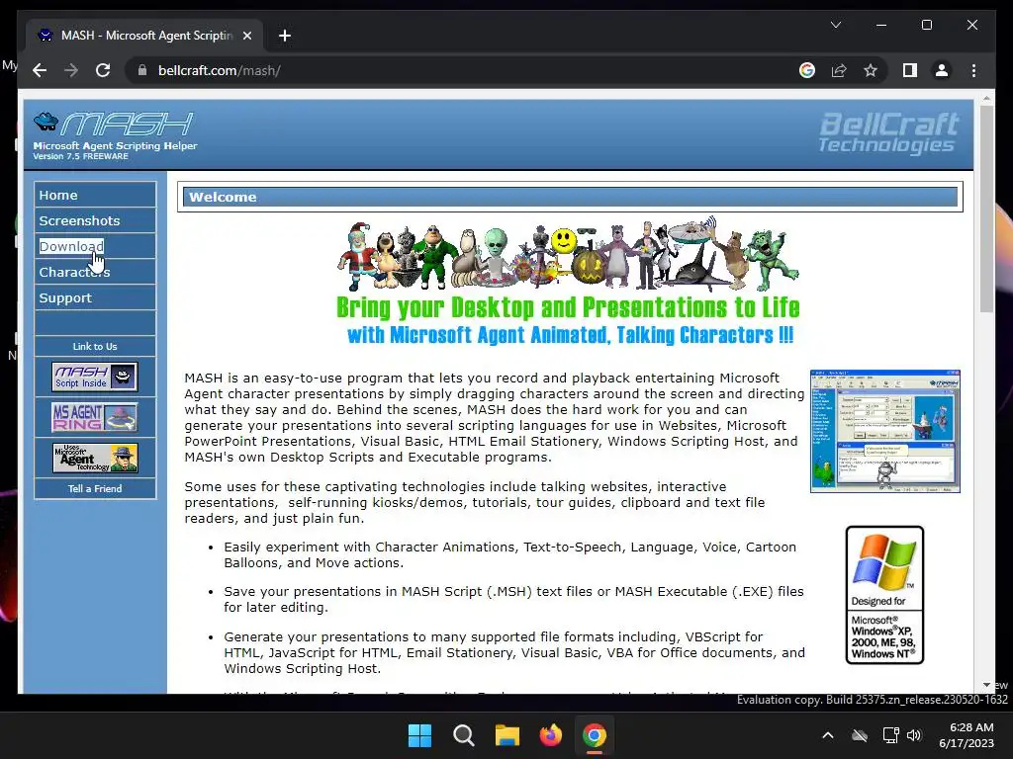This screenshot has height=759, width=1013.
Task: Open the clock showing 6:28 AM
Action: [967, 735]
